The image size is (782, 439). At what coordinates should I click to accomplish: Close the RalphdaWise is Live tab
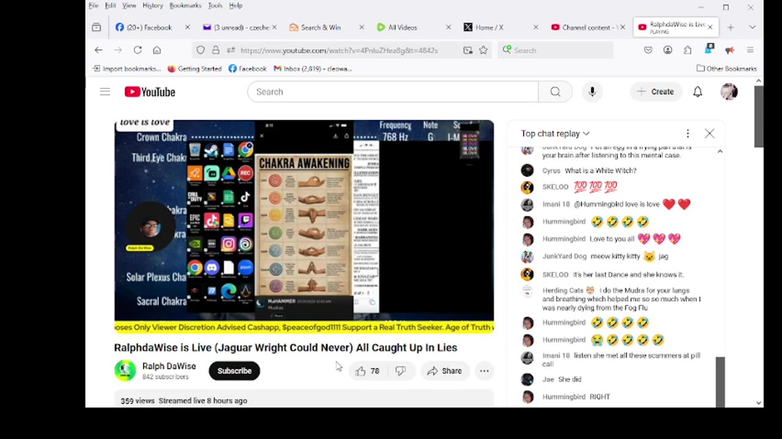click(x=710, y=27)
